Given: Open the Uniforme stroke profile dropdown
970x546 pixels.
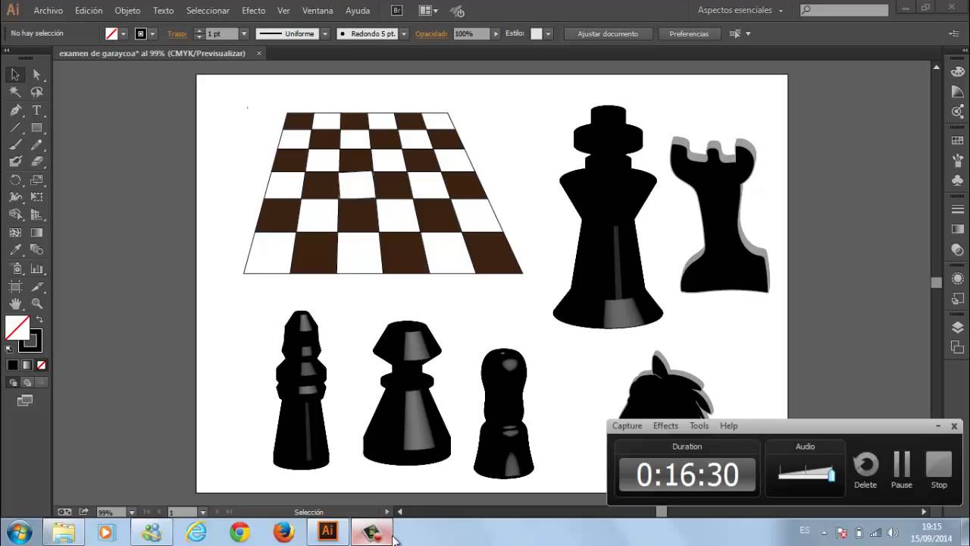Looking at the screenshot, I should tap(293, 34).
